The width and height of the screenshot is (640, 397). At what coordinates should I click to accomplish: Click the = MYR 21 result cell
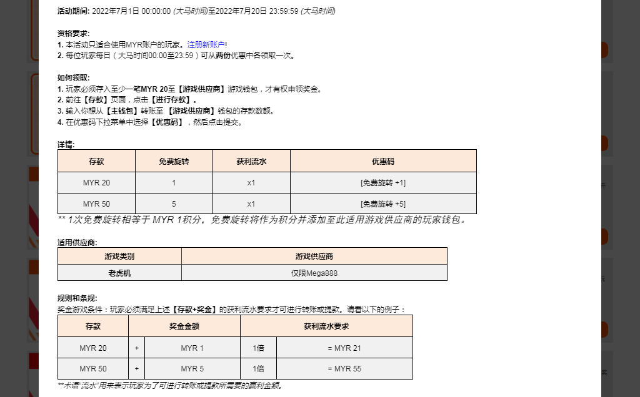click(x=344, y=348)
